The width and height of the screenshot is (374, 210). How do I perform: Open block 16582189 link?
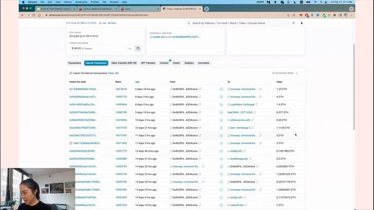pyautogui.click(x=121, y=113)
